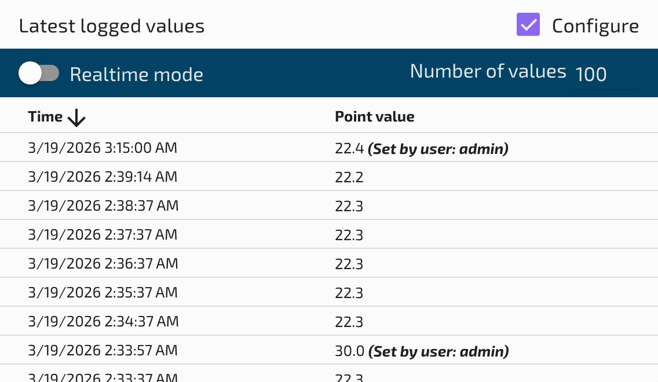Click the Configure label text

click(596, 25)
